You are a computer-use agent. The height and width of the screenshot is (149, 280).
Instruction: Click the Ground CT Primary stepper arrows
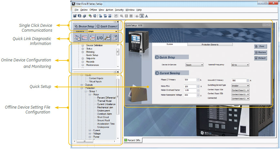(x=248, y=80)
